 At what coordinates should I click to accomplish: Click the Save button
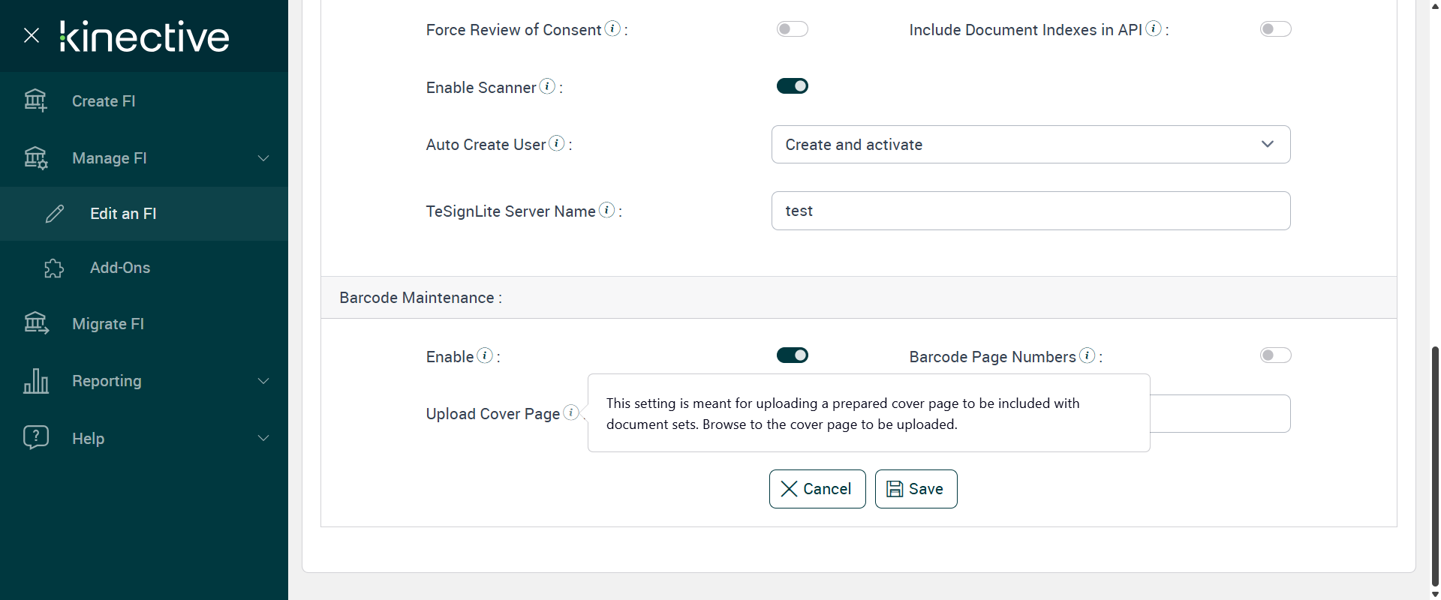[916, 489]
